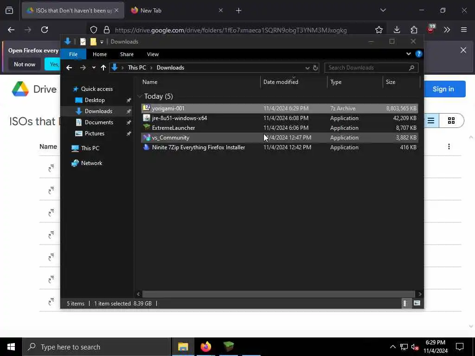This screenshot has width=475, height=356.
Task: Open File Explorer from taskbar
Action: (x=183, y=347)
